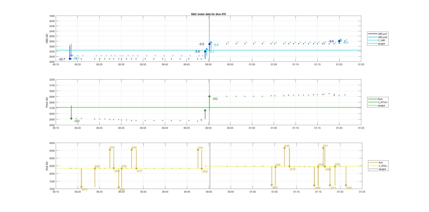The height and width of the screenshot is (212, 429).
Task: Click the '-9.8' VBD data label
Action: coord(331,41)
